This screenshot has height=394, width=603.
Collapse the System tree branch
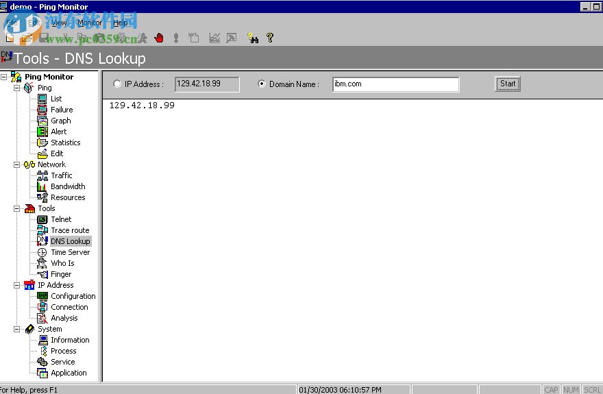(x=16, y=329)
